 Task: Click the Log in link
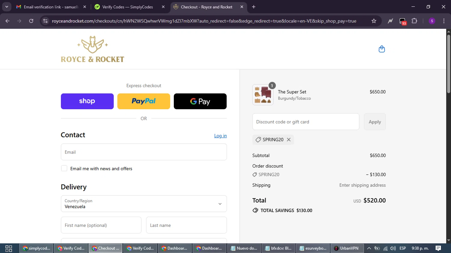point(220,136)
